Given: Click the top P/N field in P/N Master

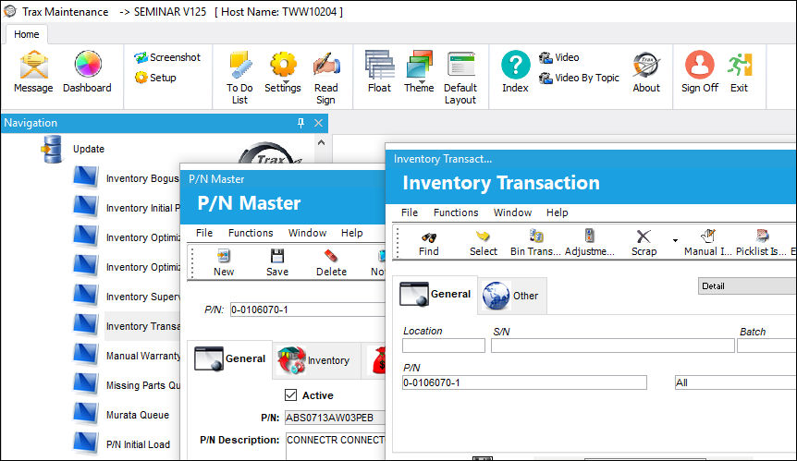Looking at the screenshot, I should [x=308, y=309].
